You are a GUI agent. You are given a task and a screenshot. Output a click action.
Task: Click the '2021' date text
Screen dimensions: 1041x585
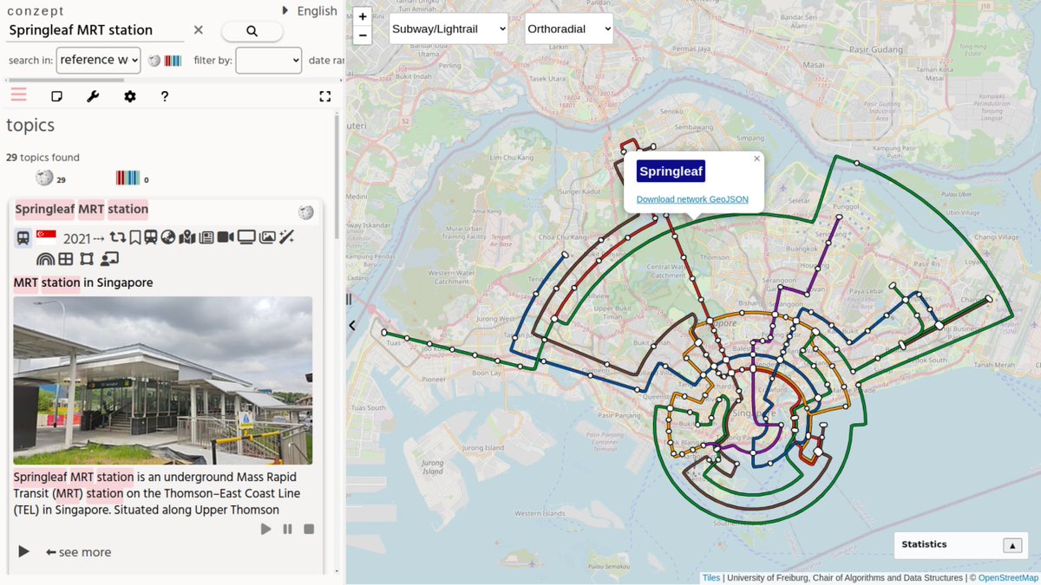coord(76,237)
